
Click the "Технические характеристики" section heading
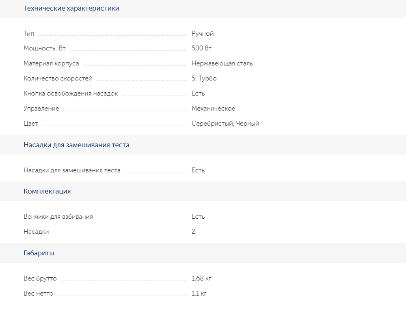pos(71,8)
